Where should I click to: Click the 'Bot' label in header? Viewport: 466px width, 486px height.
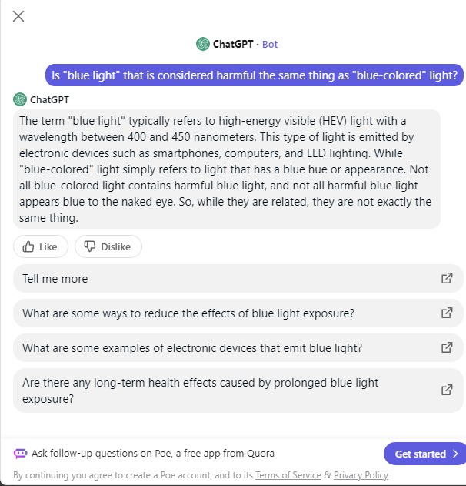tap(270, 44)
